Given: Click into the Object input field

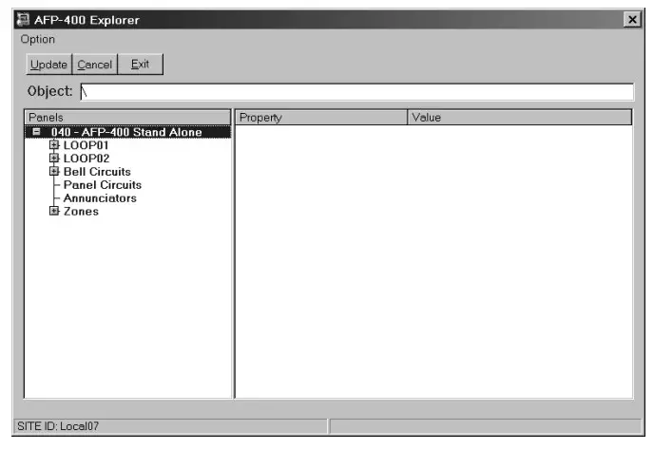Looking at the screenshot, I should point(357,92).
